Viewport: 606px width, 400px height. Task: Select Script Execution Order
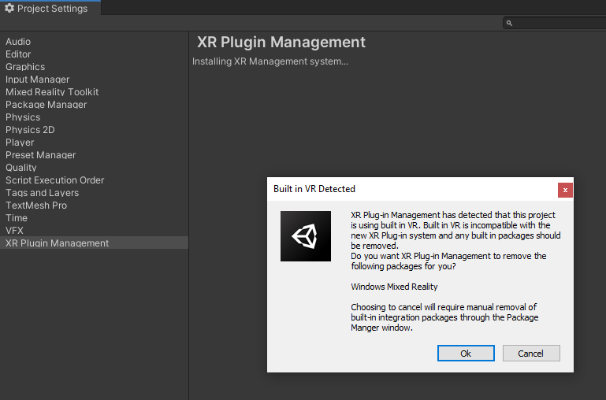tap(94, 180)
